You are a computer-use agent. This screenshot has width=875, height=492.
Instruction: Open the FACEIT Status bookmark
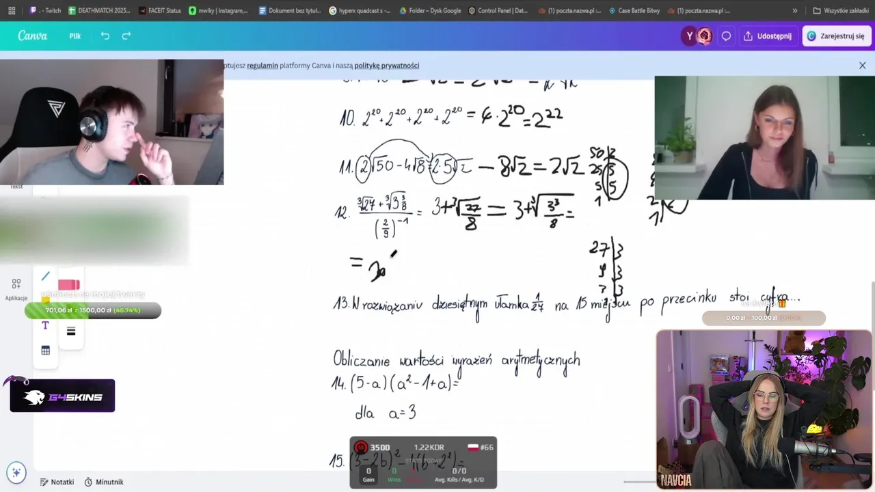(159, 11)
